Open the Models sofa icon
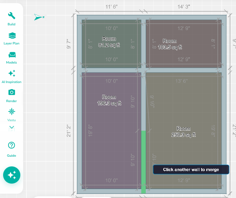This screenshot has height=198, width=236. click(12, 55)
